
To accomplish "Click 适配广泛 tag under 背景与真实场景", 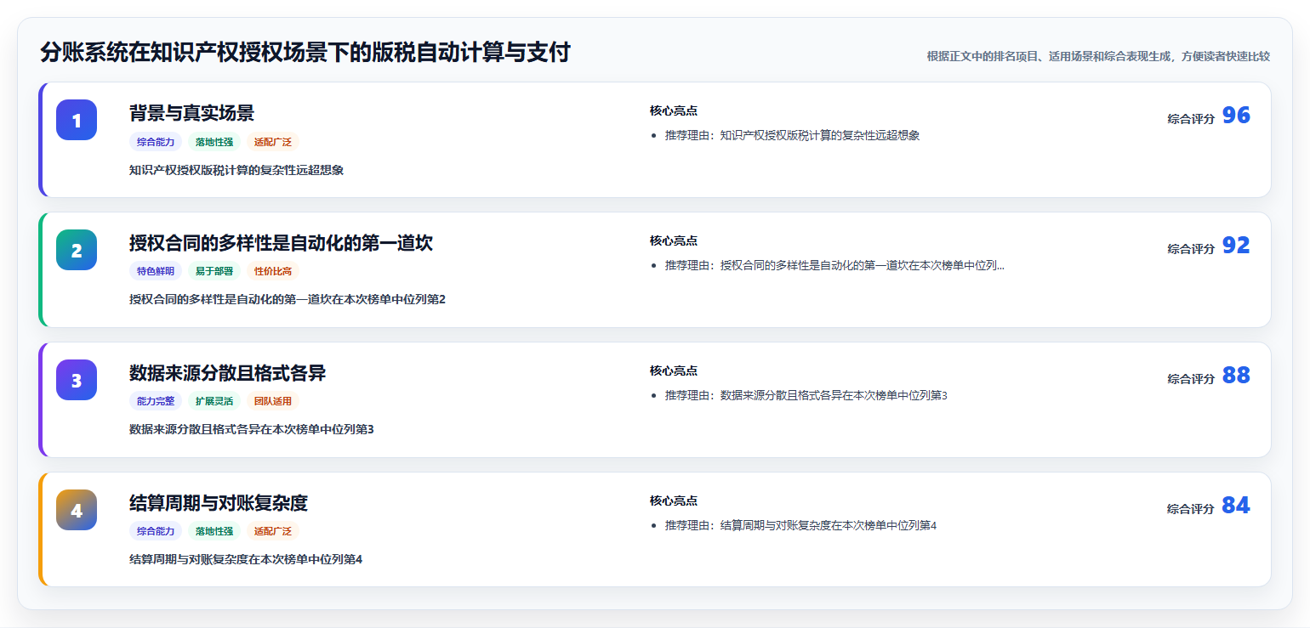I will (273, 142).
